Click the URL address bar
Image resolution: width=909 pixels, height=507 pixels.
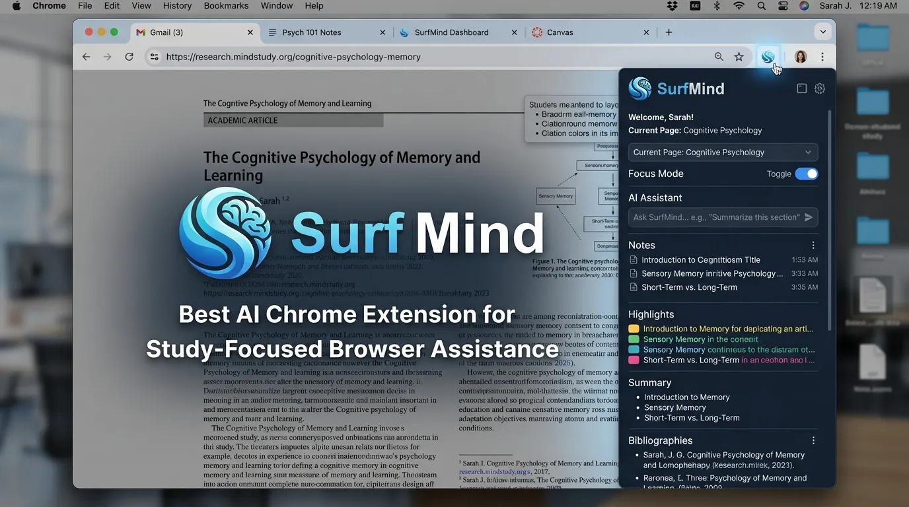[x=436, y=57]
